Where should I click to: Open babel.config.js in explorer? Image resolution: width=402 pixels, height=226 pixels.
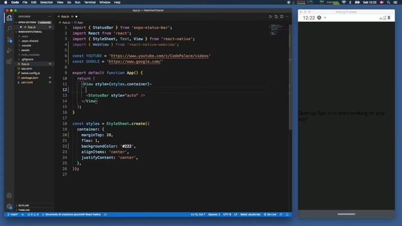tap(31, 73)
